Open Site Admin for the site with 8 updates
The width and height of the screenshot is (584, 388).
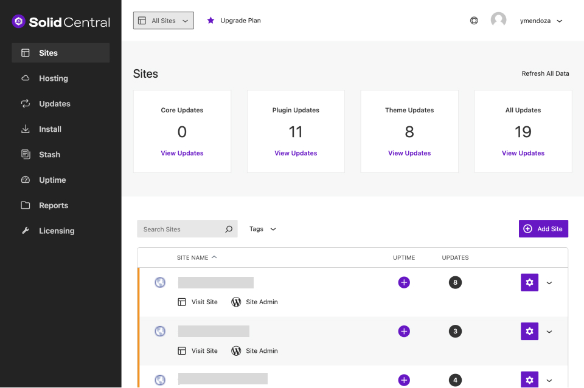[255, 302]
